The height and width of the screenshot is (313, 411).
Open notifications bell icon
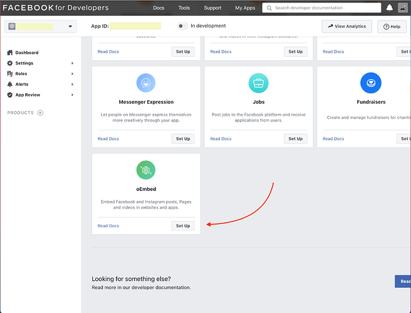point(390,8)
